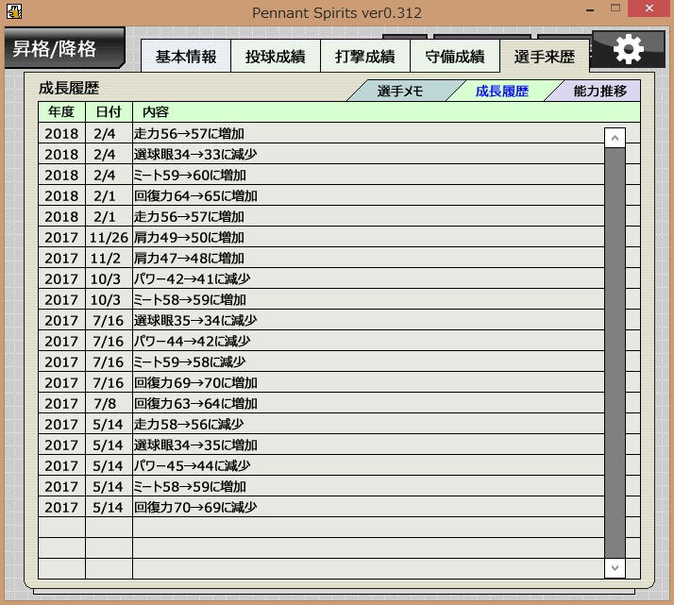Select row 走力58→56に減少

click(x=321, y=424)
